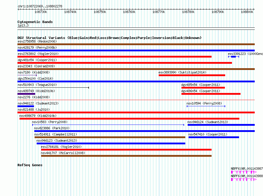
Task: Click the 108780k ruler position
Action: click(x=188, y=12)
